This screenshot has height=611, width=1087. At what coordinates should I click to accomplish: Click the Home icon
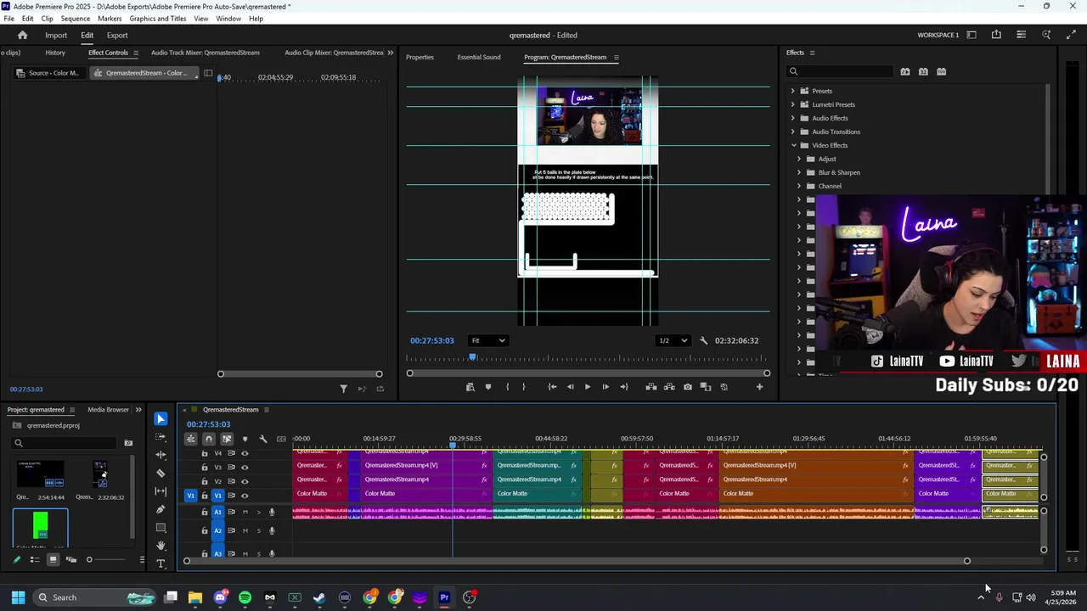coord(22,35)
